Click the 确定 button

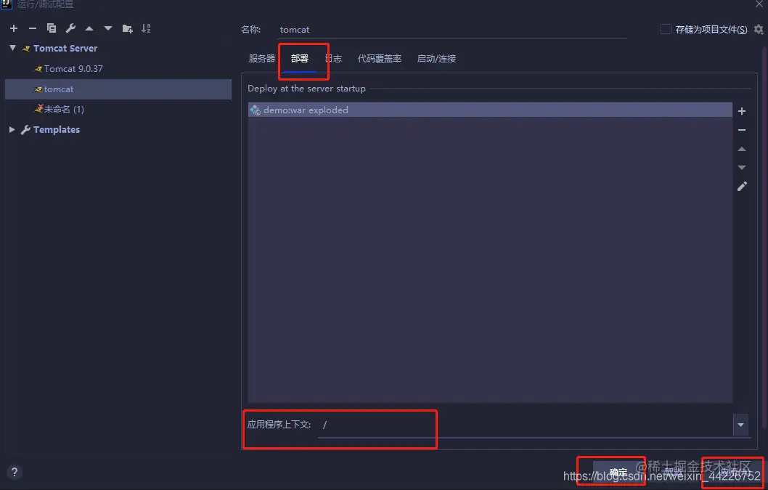coord(618,472)
